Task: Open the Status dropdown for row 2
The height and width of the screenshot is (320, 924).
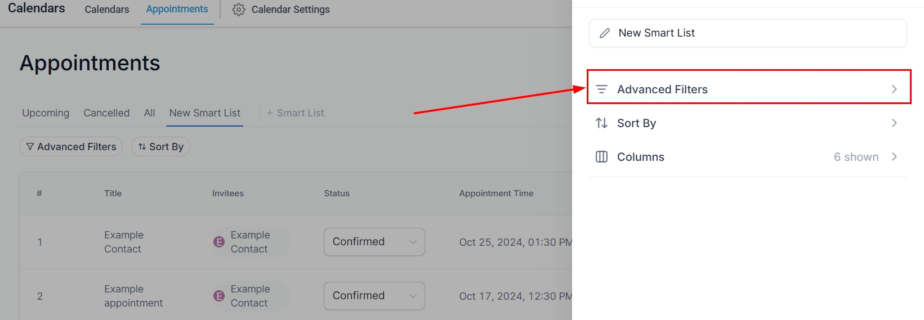Action: point(374,296)
